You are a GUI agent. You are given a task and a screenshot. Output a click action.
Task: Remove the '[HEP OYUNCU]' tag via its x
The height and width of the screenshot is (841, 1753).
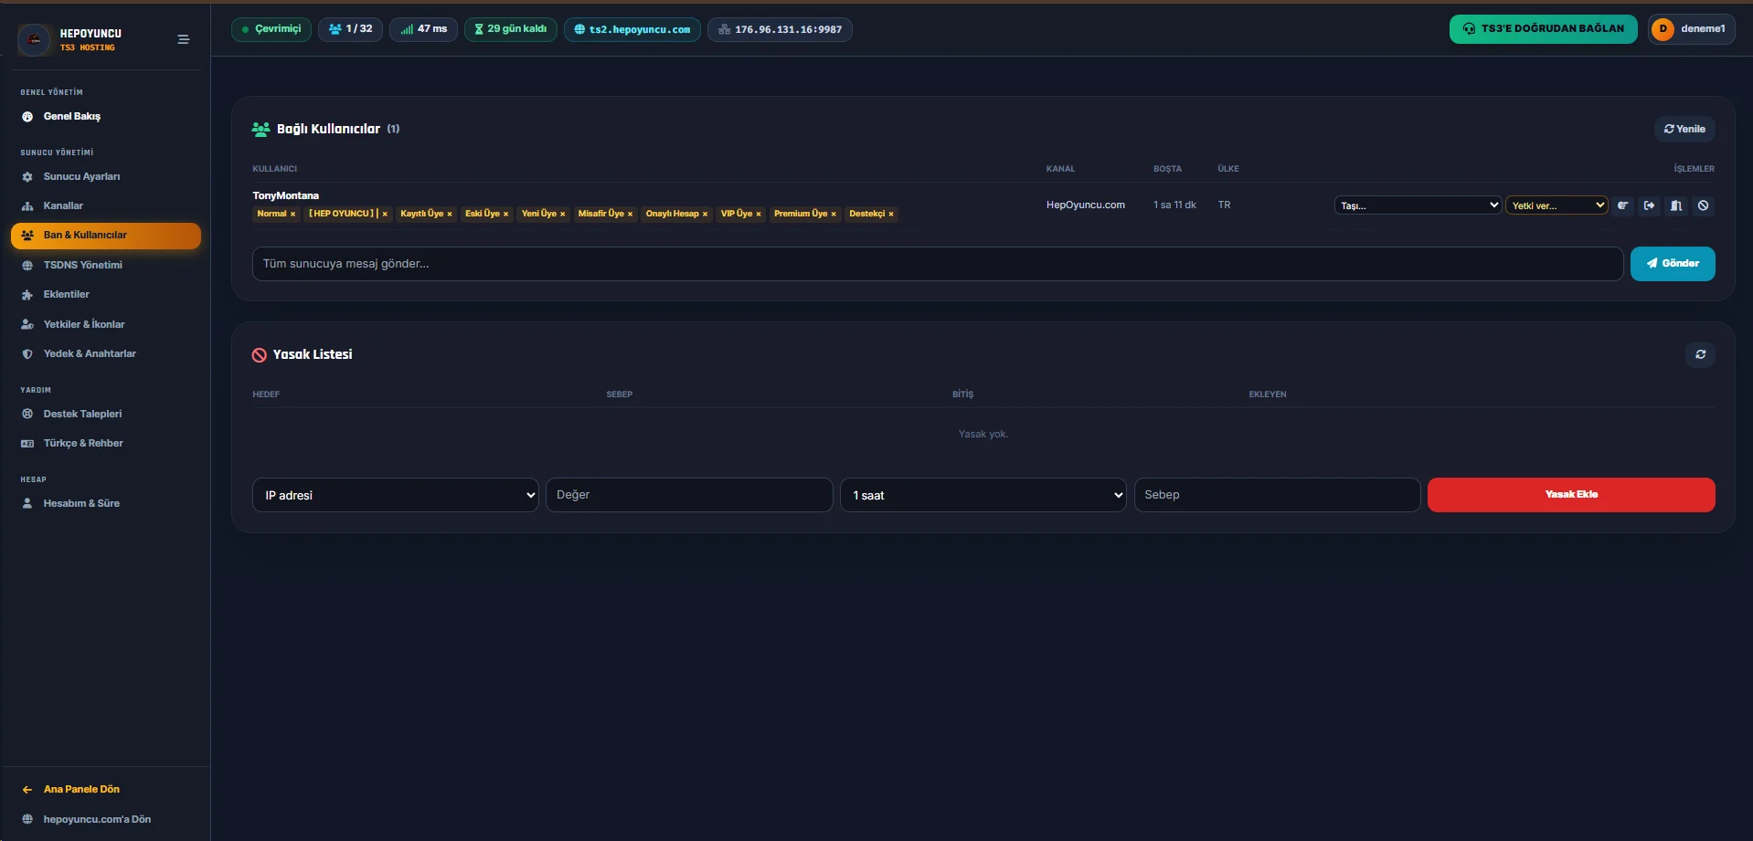pos(385,215)
